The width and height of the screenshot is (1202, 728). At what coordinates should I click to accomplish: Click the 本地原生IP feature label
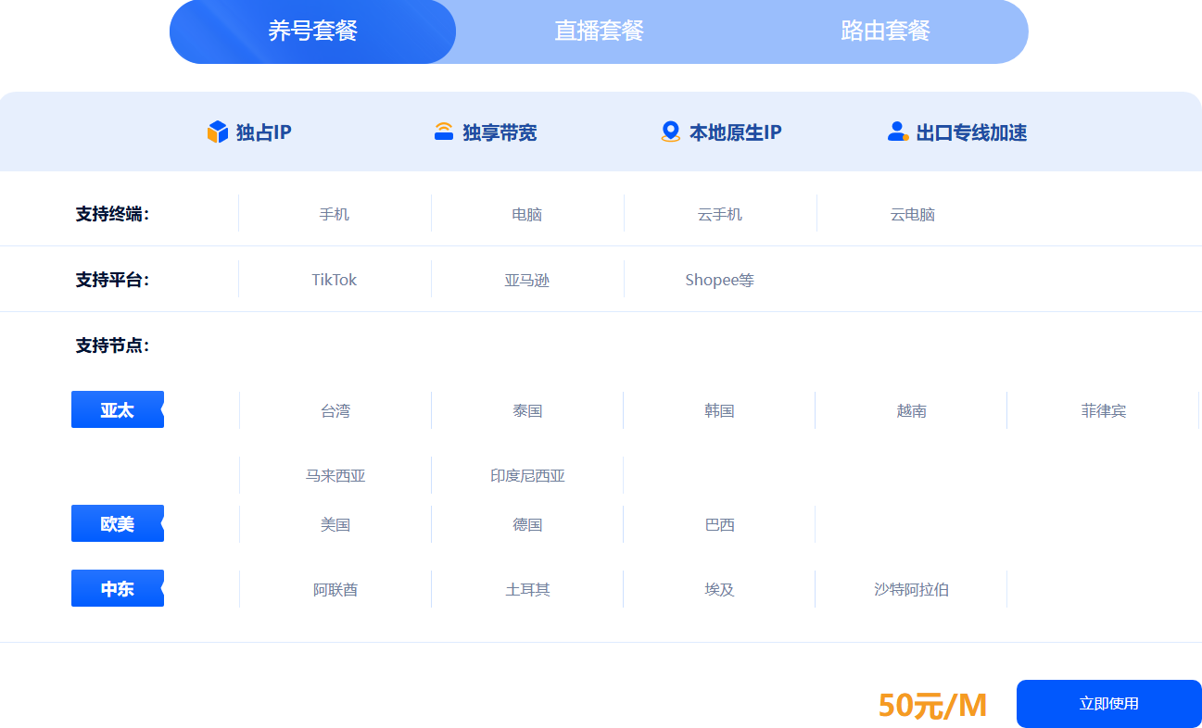click(x=736, y=132)
